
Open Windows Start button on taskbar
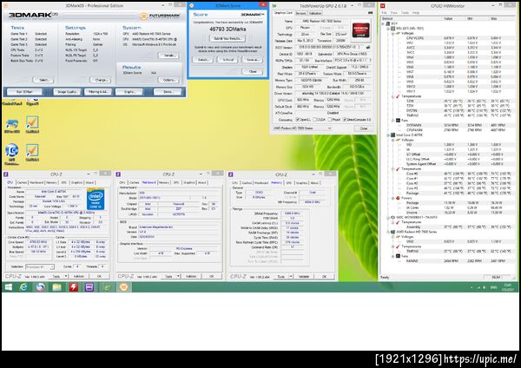click(9, 287)
